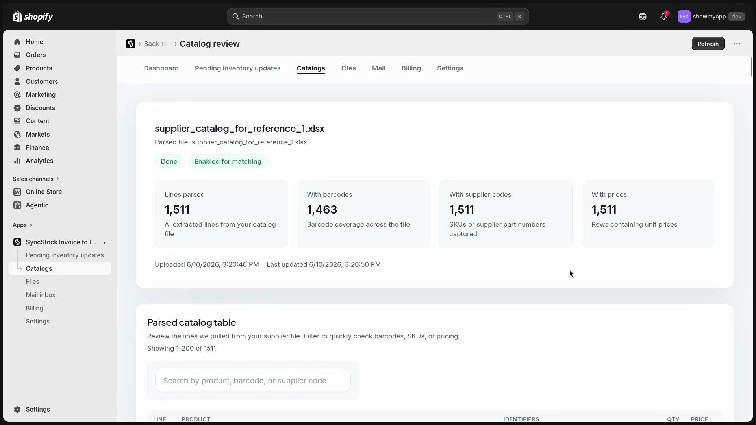Open the Pending inventory updates tab
756x425 pixels.
(237, 68)
